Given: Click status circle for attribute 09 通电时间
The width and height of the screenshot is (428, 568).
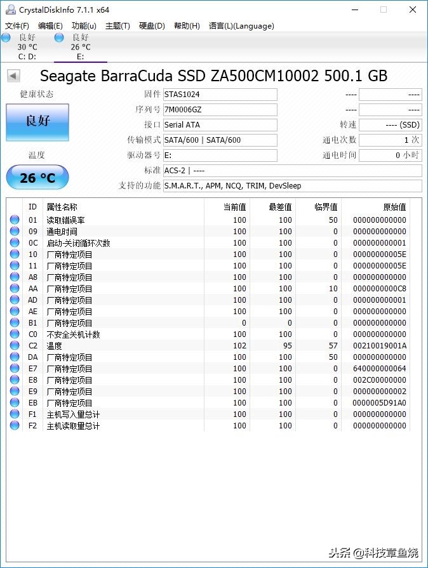Looking at the screenshot, I should pyautogui.click(x=15, y=231).
